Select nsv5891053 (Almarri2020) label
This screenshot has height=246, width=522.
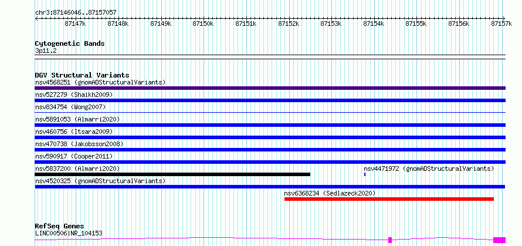[77, 119]
